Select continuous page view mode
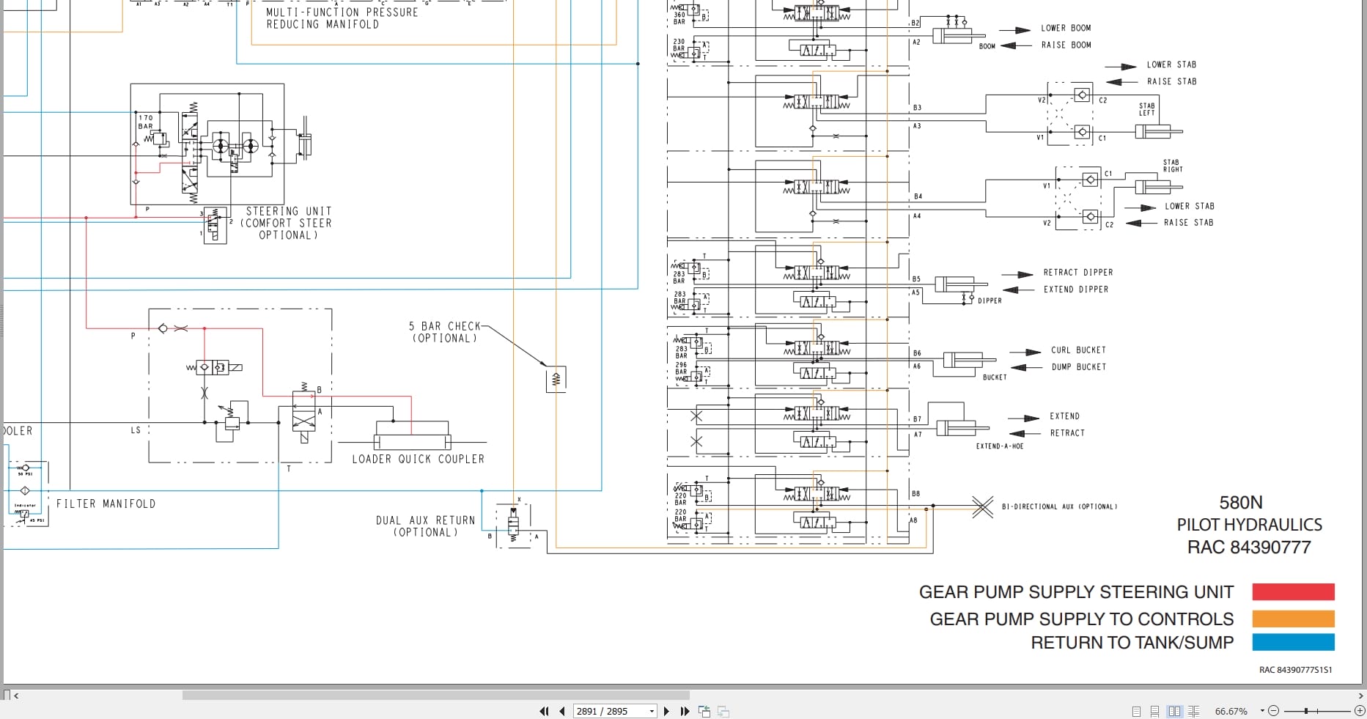1367x719 pixels. pyautogui.click(x=1154, y=711)
